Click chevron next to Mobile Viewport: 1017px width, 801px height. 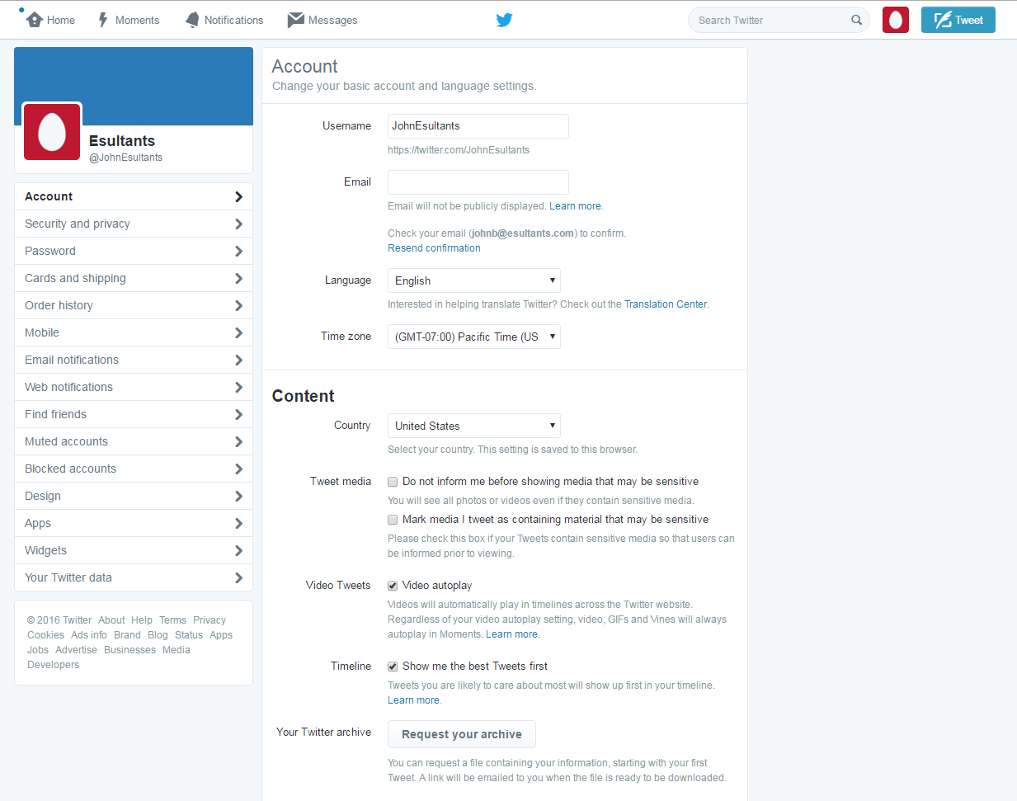[x=238, y=332]
